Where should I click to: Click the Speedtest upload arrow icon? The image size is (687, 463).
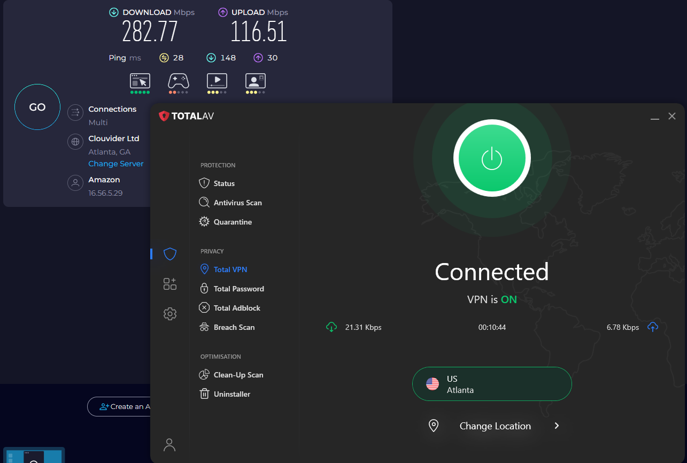coord(223,12)
